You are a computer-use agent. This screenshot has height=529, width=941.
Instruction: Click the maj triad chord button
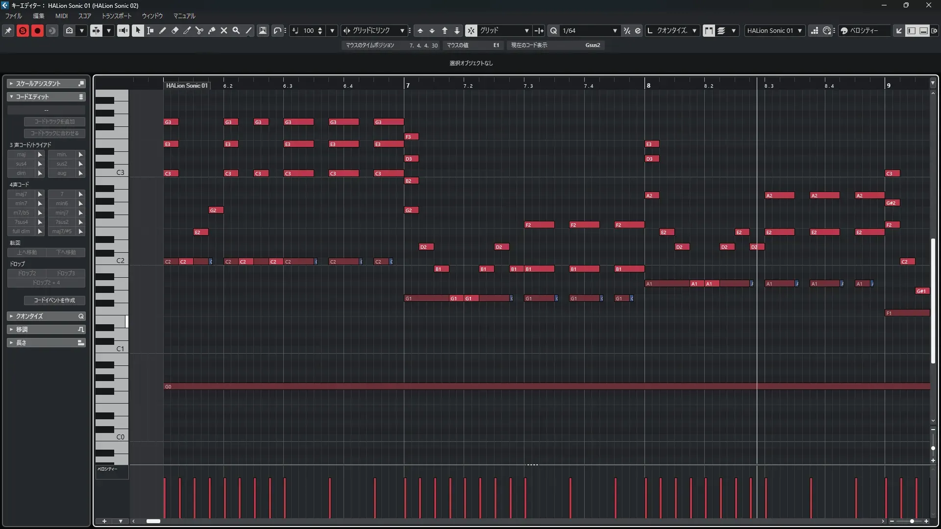coord(21,155)
